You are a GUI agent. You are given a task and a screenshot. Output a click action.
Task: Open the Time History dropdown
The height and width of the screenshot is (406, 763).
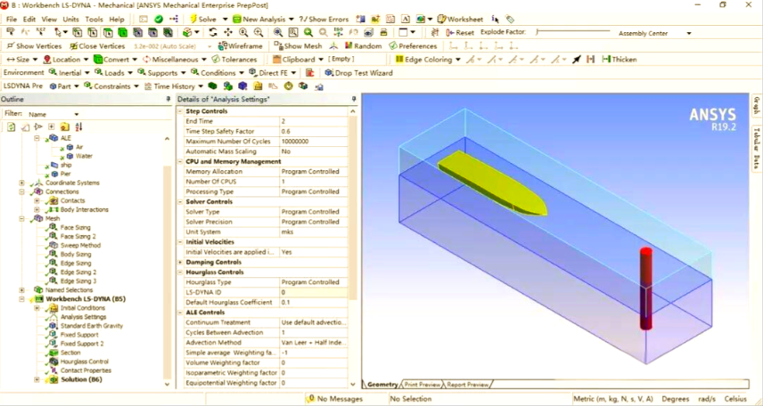point(200,86)
